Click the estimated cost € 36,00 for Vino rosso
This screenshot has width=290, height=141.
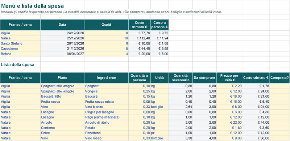[x=256, y=138]
